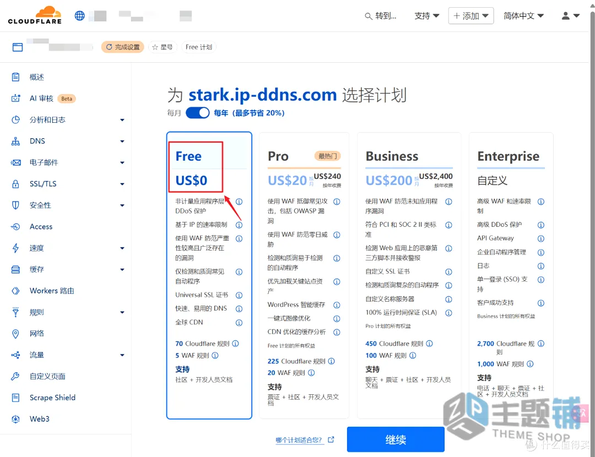Click the 每月 billing label
Image resolution: width=595 pixels, height=457 pixels.
[x=174, y=113]
